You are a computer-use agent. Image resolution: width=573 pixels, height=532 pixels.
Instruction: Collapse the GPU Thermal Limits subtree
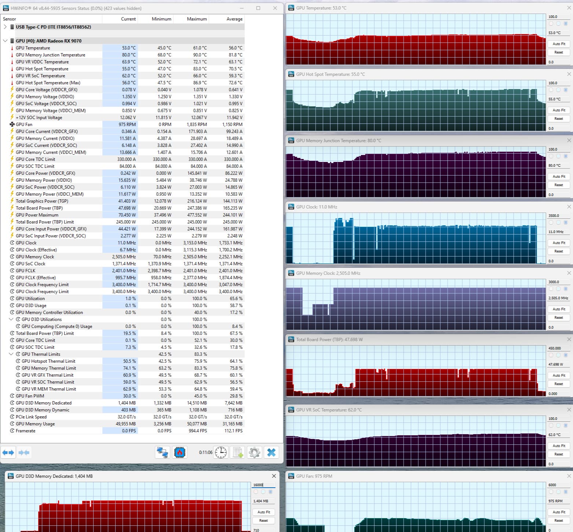point(11,354)
